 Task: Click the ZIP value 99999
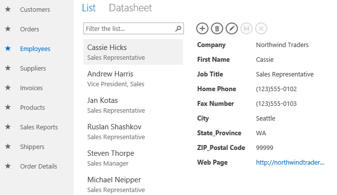264,148
